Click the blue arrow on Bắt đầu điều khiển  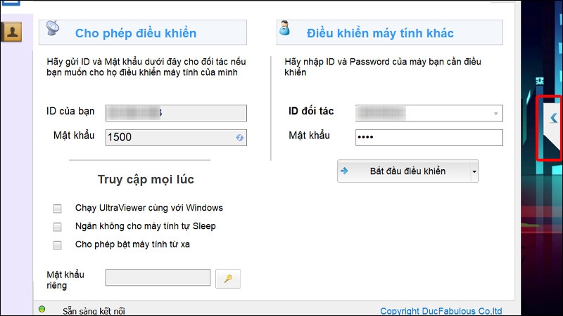[x=346, y=171]
